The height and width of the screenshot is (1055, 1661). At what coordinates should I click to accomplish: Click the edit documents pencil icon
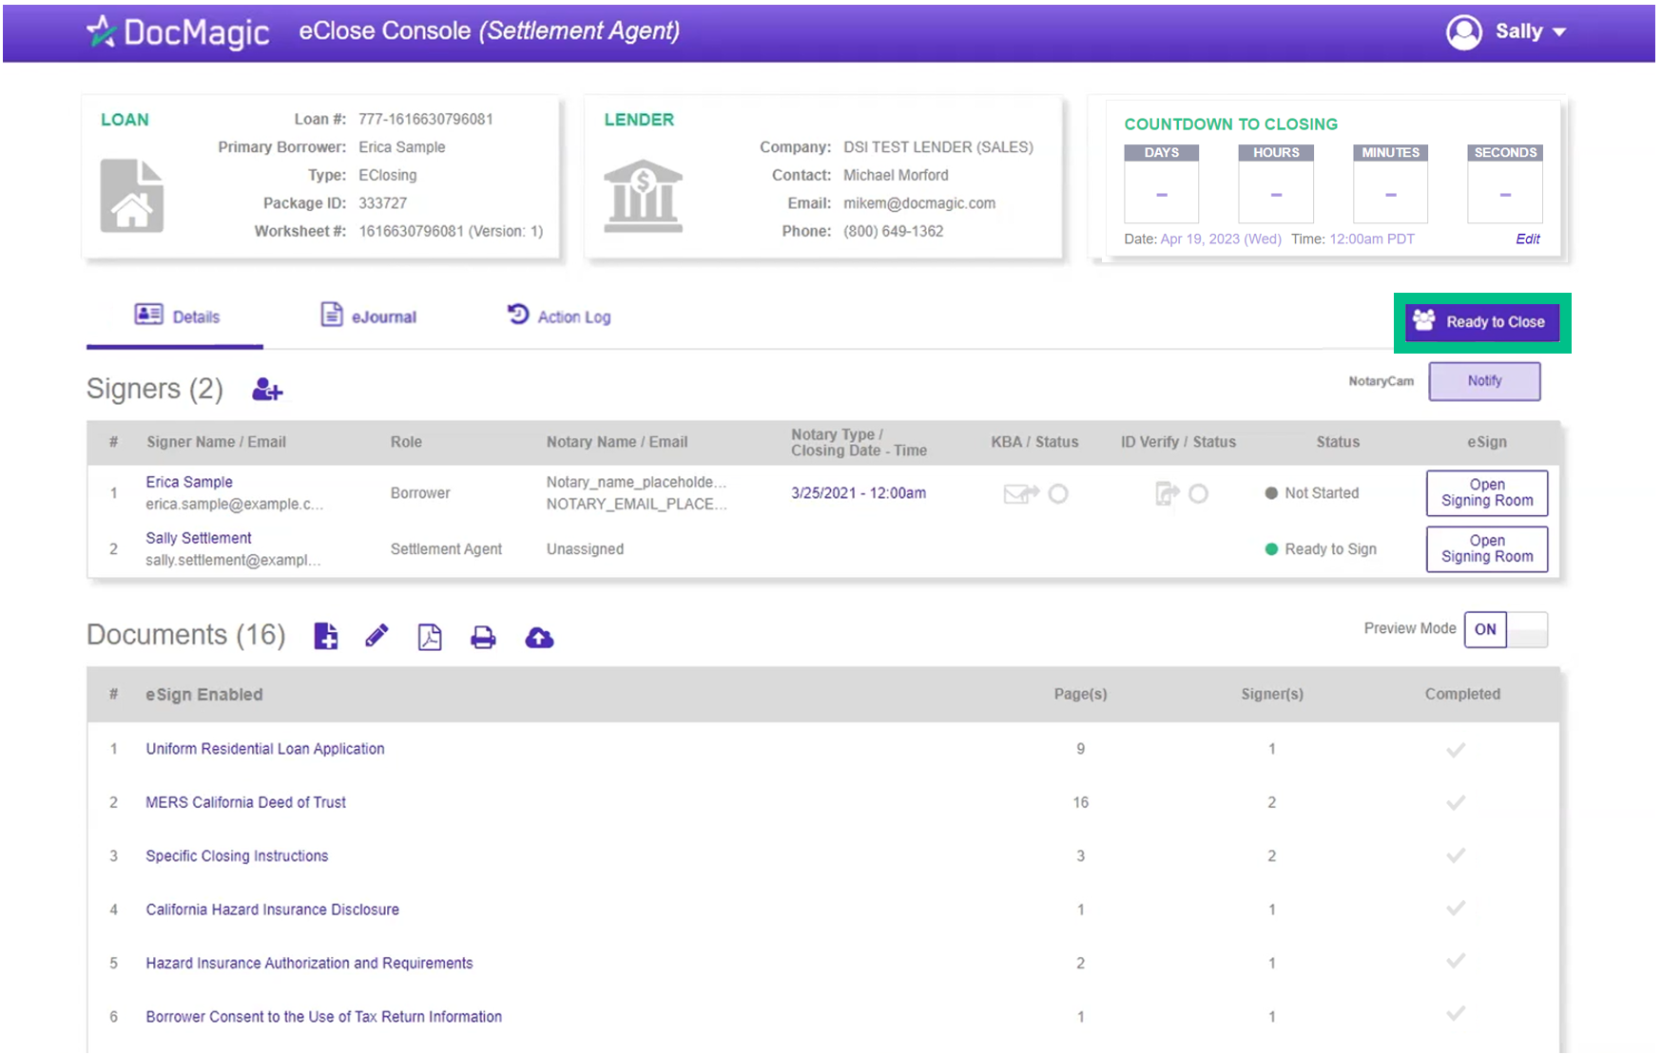377,636
